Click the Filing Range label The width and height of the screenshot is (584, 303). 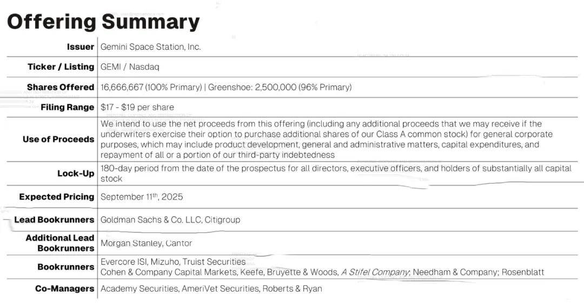click(67, 107)
